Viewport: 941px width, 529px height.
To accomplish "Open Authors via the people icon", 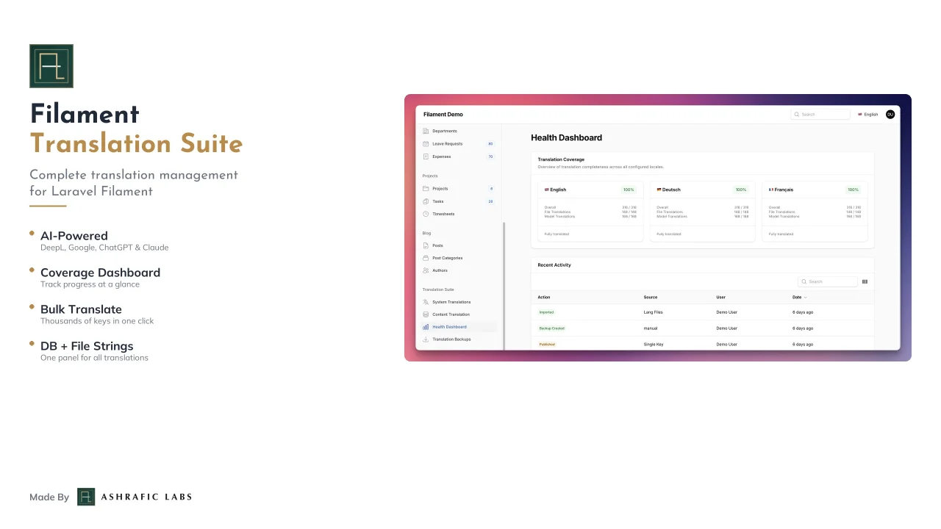I will [426, 270].
